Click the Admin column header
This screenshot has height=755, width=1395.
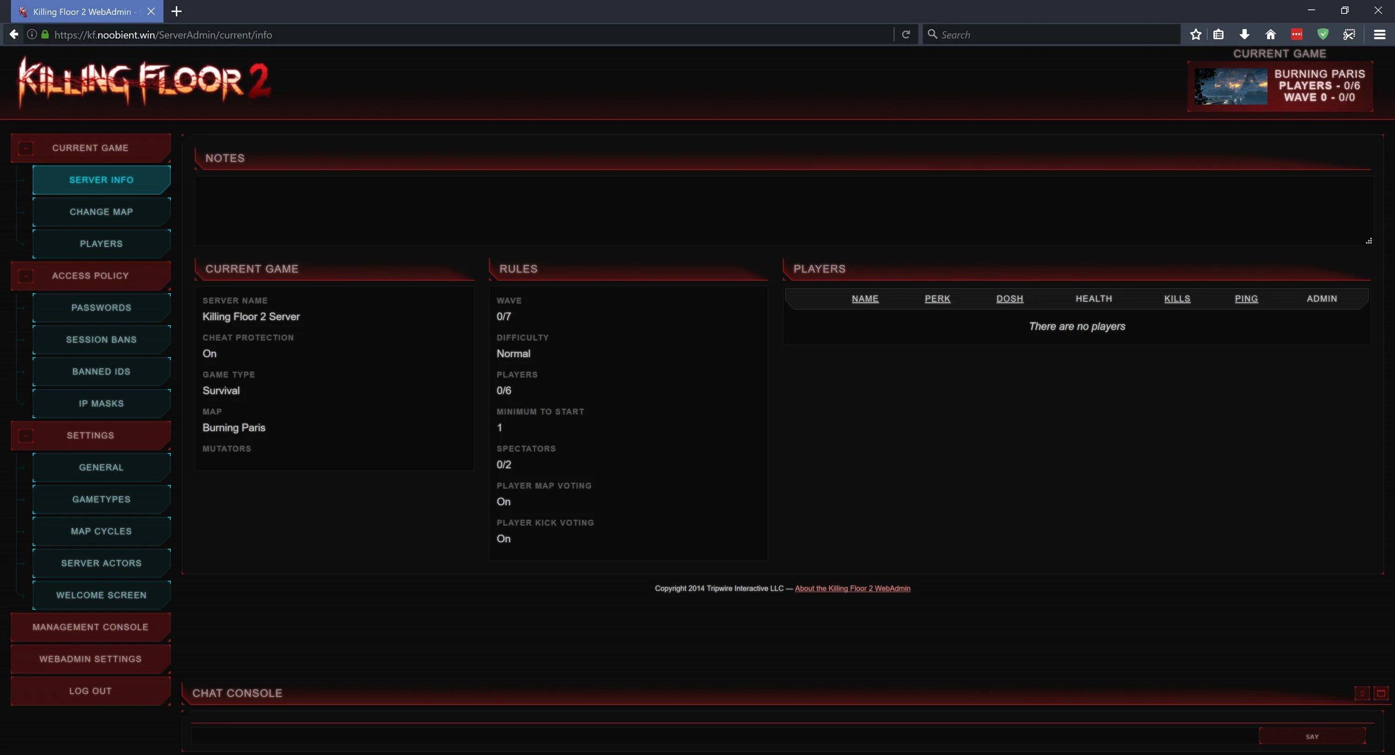click(x=1322, y=298)
